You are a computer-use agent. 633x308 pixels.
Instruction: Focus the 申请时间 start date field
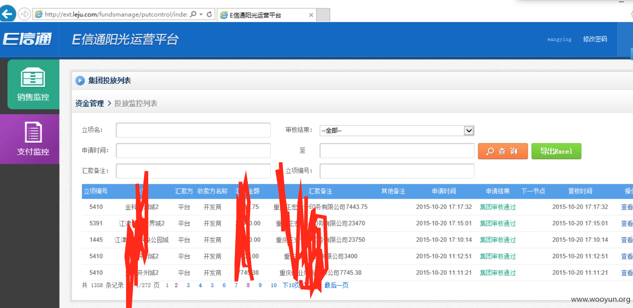193,150
